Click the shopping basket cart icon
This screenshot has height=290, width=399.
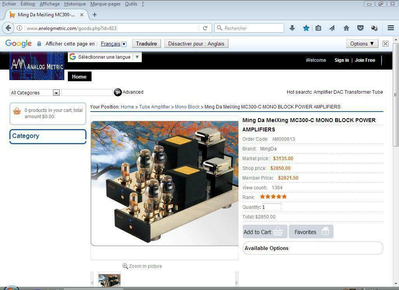tap(17, 111)
